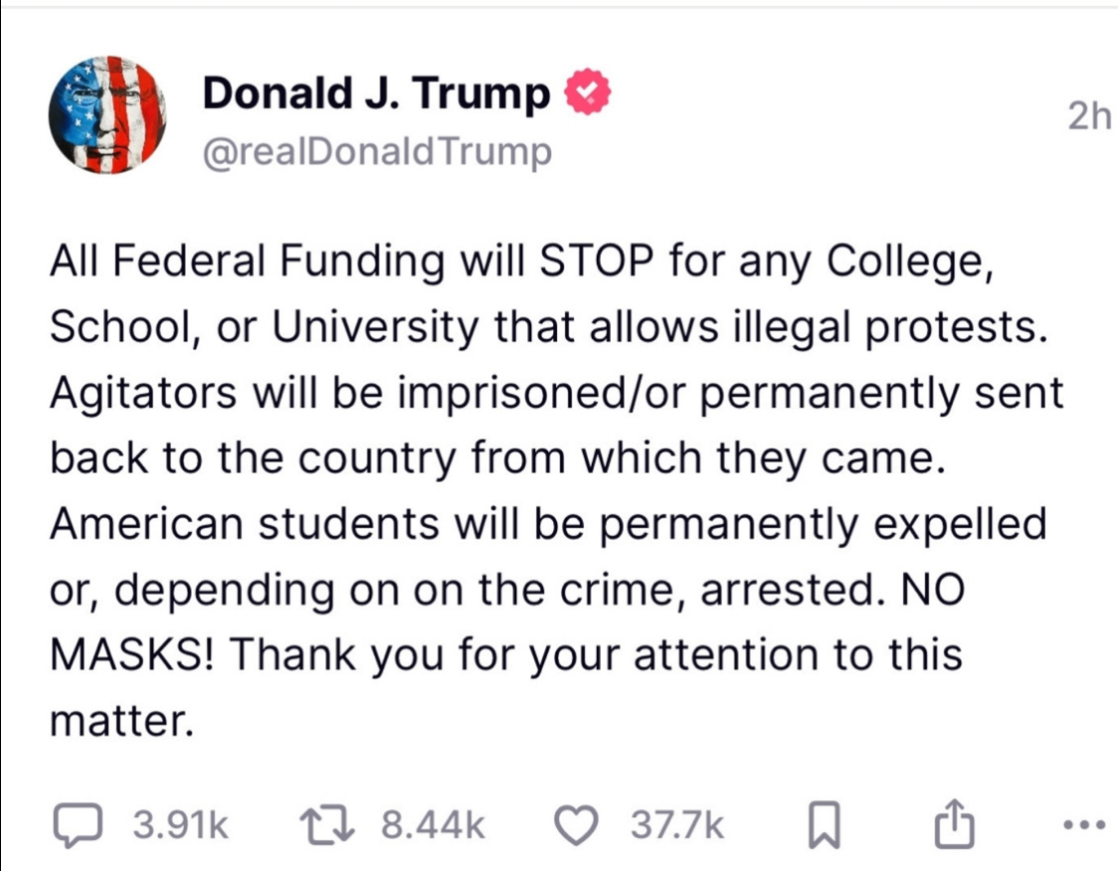
Task: Open the flag-painted profile avatar
Action: [x=107, y=114]
